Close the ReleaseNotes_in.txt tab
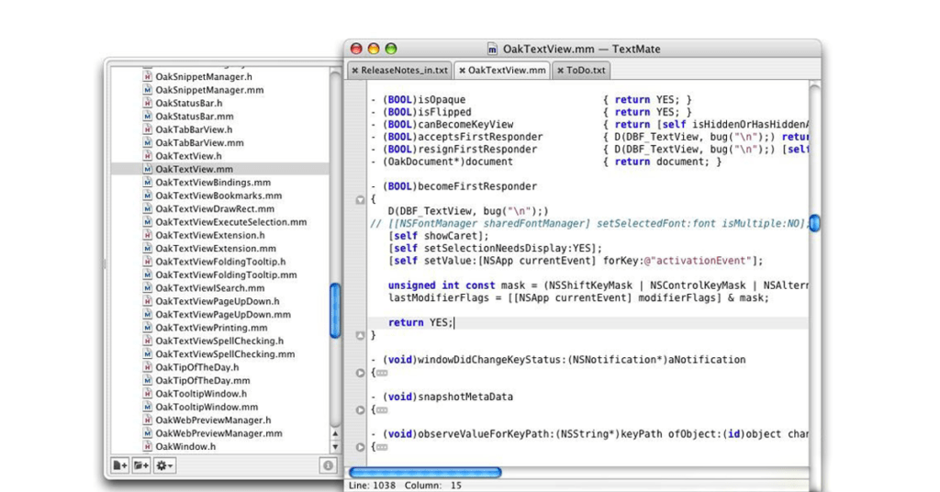This screenshot has height=492, width=940. pos(355,71)
